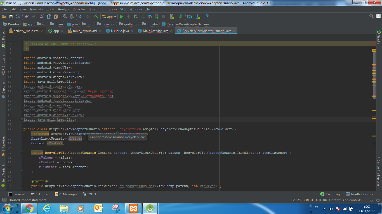Click the 20:28 caret position indicator

297,200
